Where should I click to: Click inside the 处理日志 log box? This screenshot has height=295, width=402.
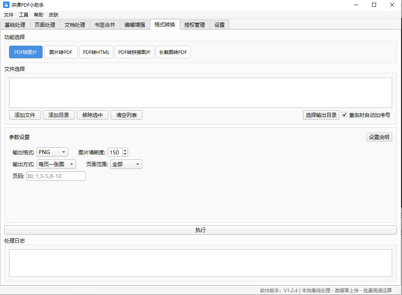[x=201, y=263]
